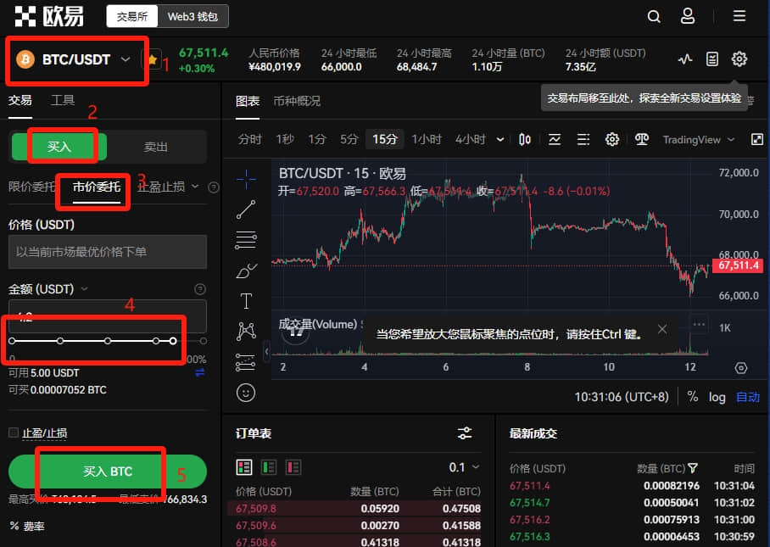Click the chart target settings icon near time axis

point(741,368)
